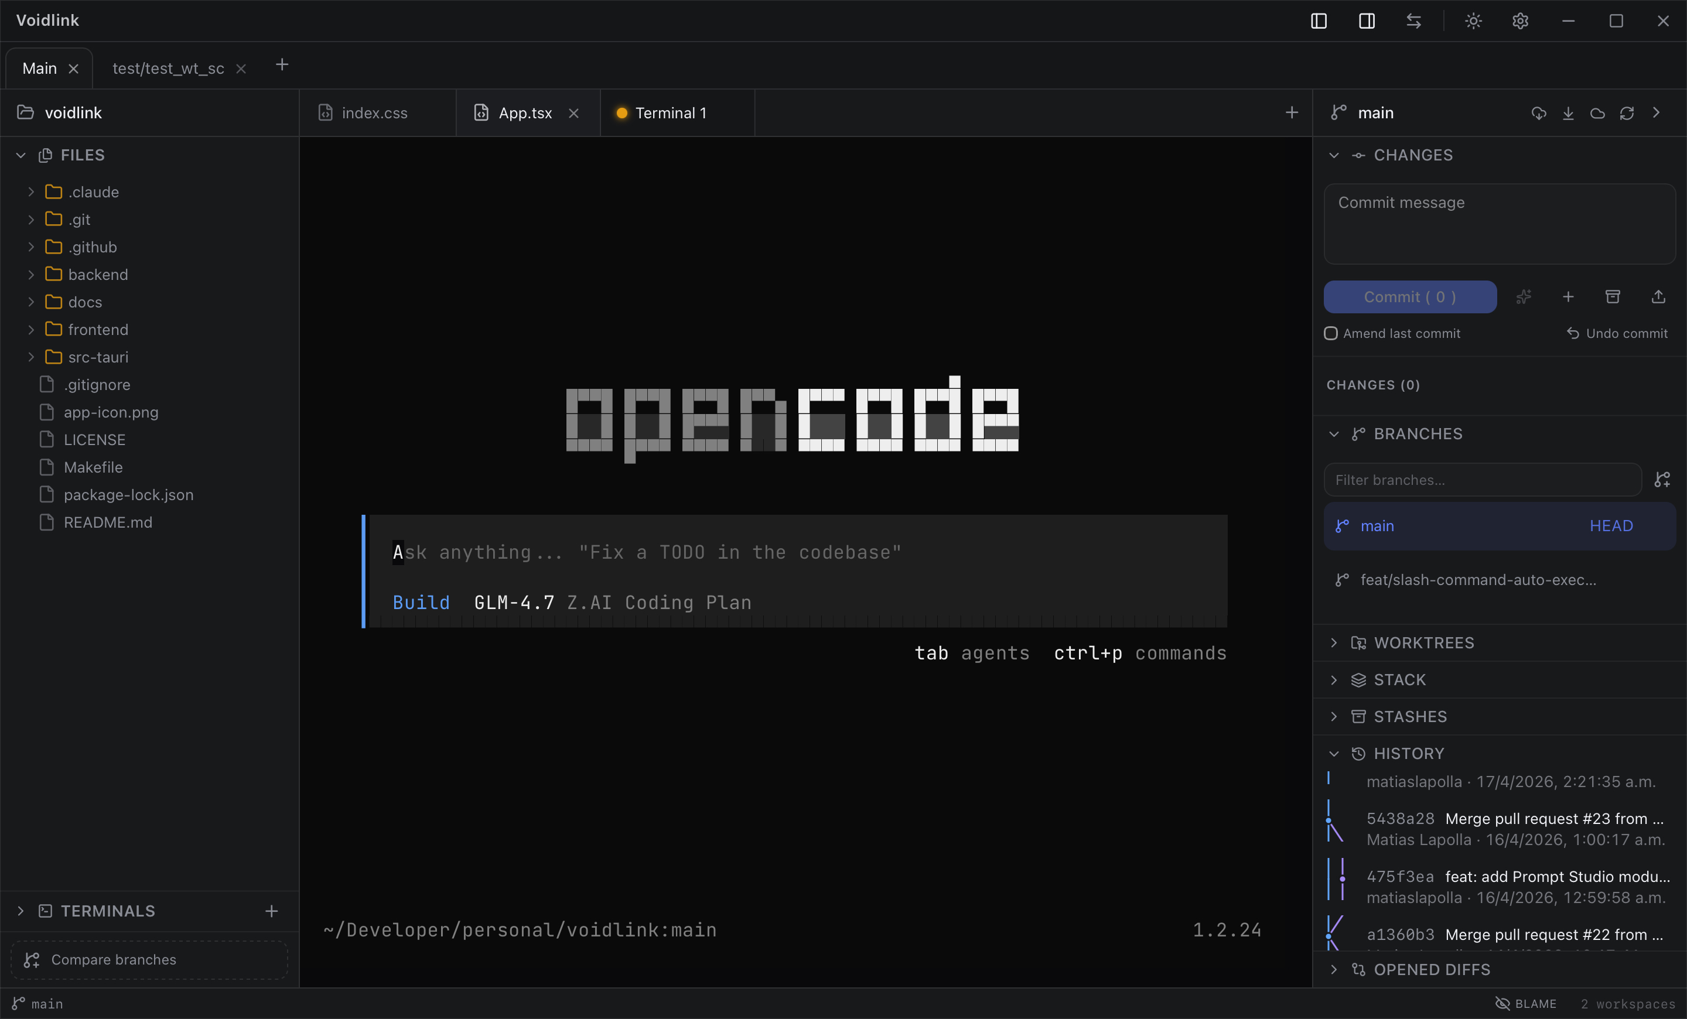The height and width of the screenshot is (1019, 1687).
Task: Select feat/slash-command-auto-exec branch
Action: tap(1500, 580)
